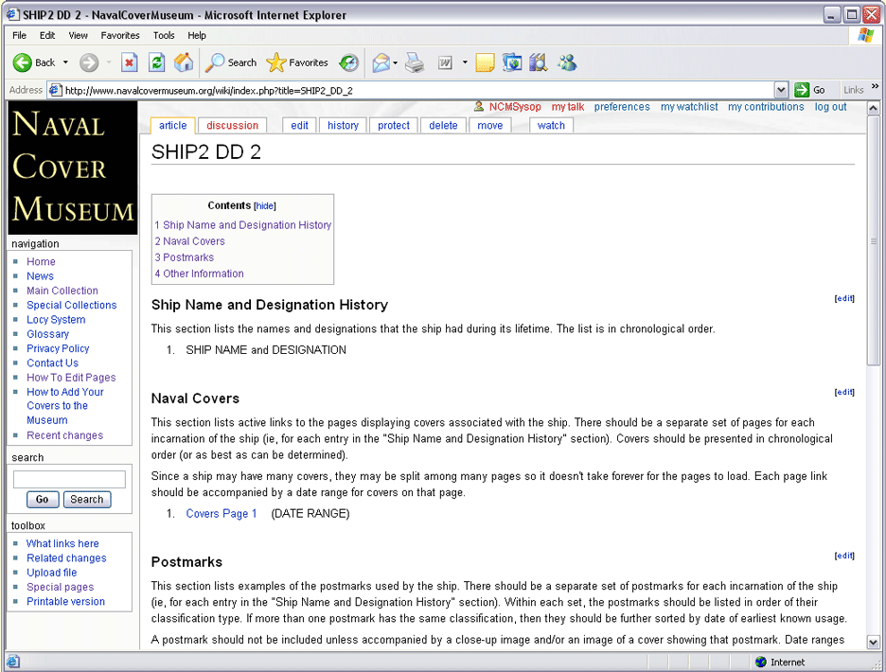Screen dimensions: 886x672
Task: Expand the Back button history dropdown arrow
Action: (x=65, y=62)
